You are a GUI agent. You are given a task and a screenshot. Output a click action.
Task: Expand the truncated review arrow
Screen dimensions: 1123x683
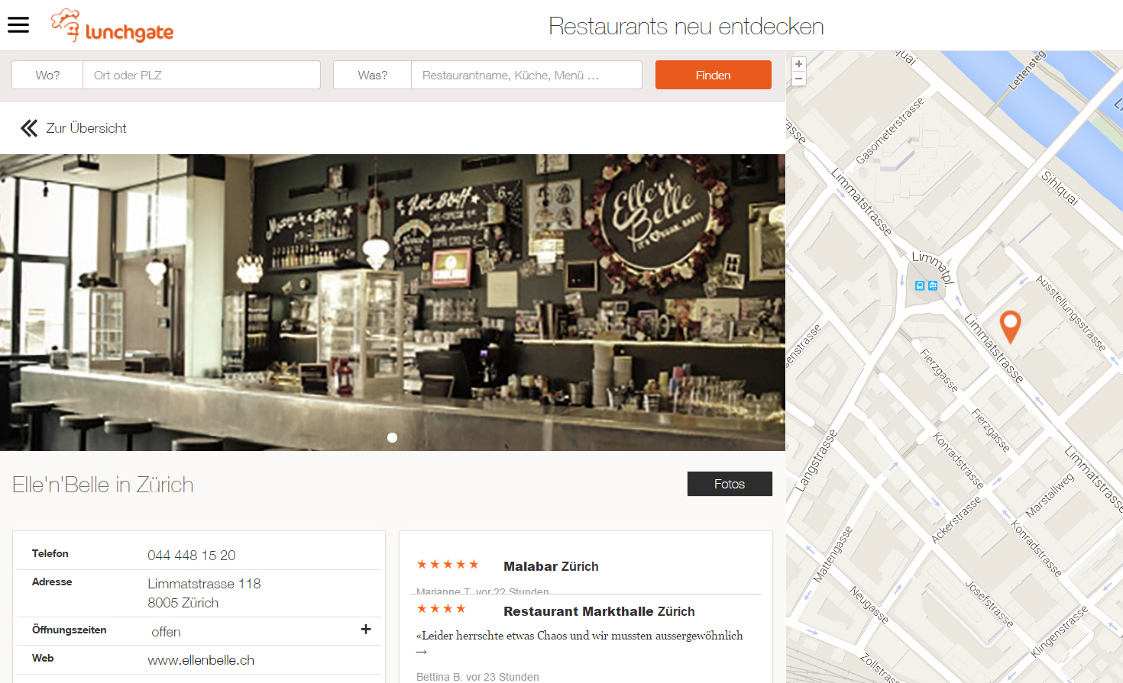[x=422, y=652]
